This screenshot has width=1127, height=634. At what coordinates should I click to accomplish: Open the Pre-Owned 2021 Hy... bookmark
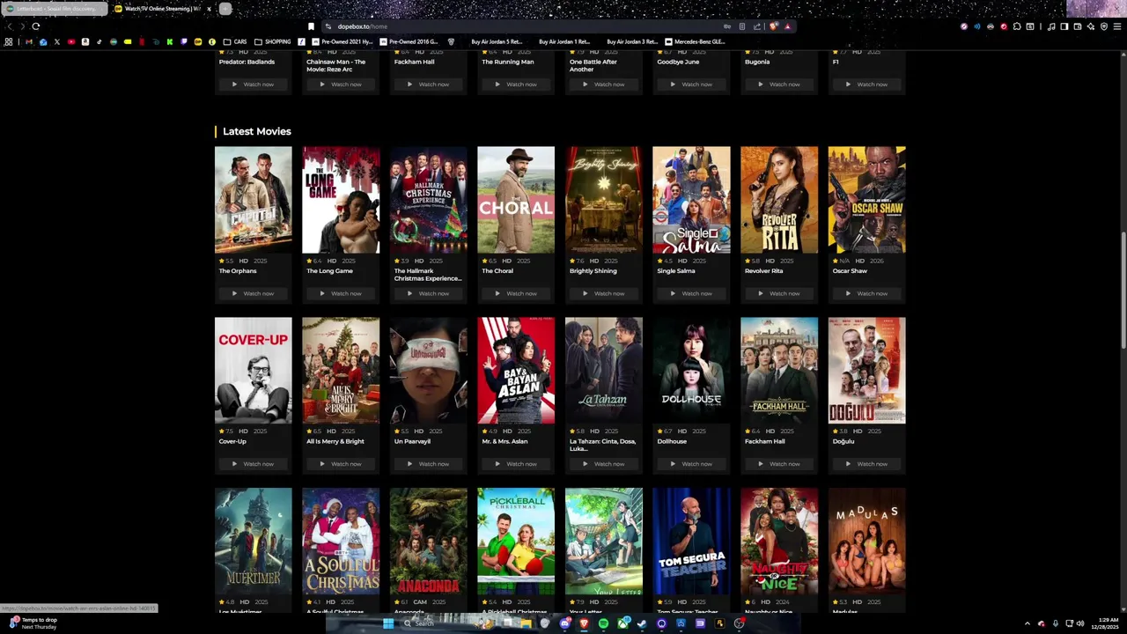(x=341, y=41)
